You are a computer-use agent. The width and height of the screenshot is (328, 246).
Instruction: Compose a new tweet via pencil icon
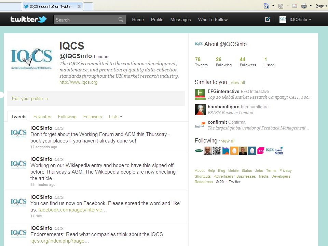coord(267,19)
